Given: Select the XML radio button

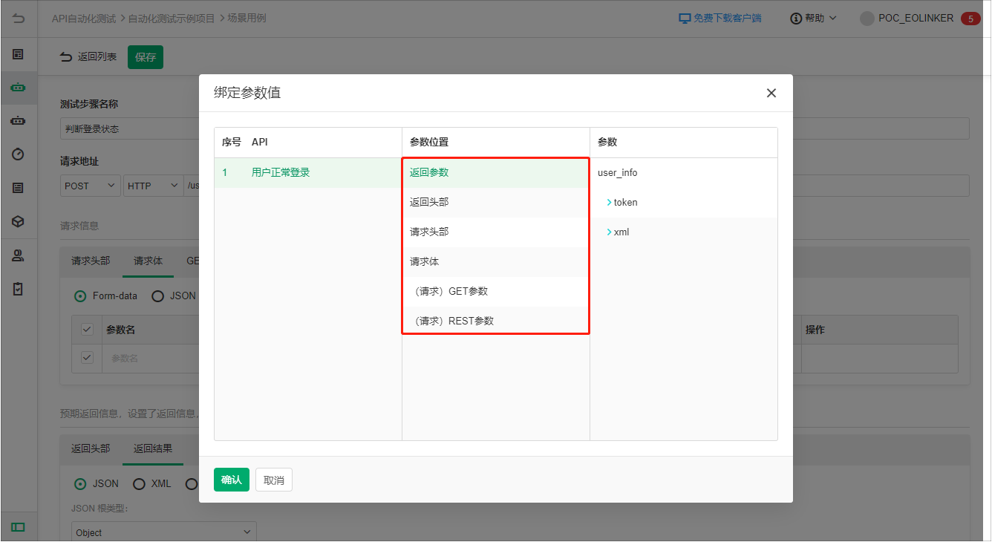Looking at the screenshot, I should pyautogui.click(x=139, y=483).
